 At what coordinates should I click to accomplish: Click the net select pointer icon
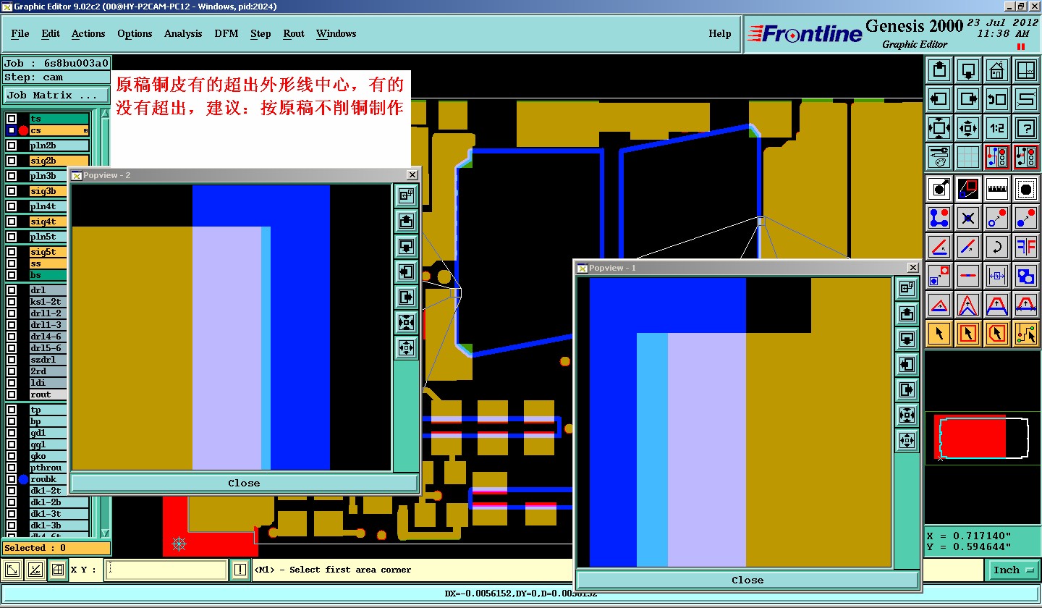(1026, 334)
